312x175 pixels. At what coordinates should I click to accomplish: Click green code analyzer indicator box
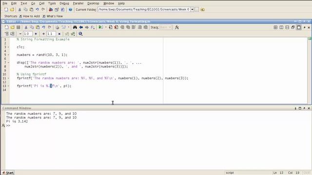click(310, 38)
